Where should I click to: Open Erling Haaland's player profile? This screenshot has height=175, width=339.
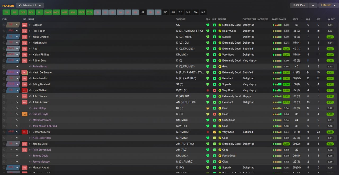[x=41, y=84]
